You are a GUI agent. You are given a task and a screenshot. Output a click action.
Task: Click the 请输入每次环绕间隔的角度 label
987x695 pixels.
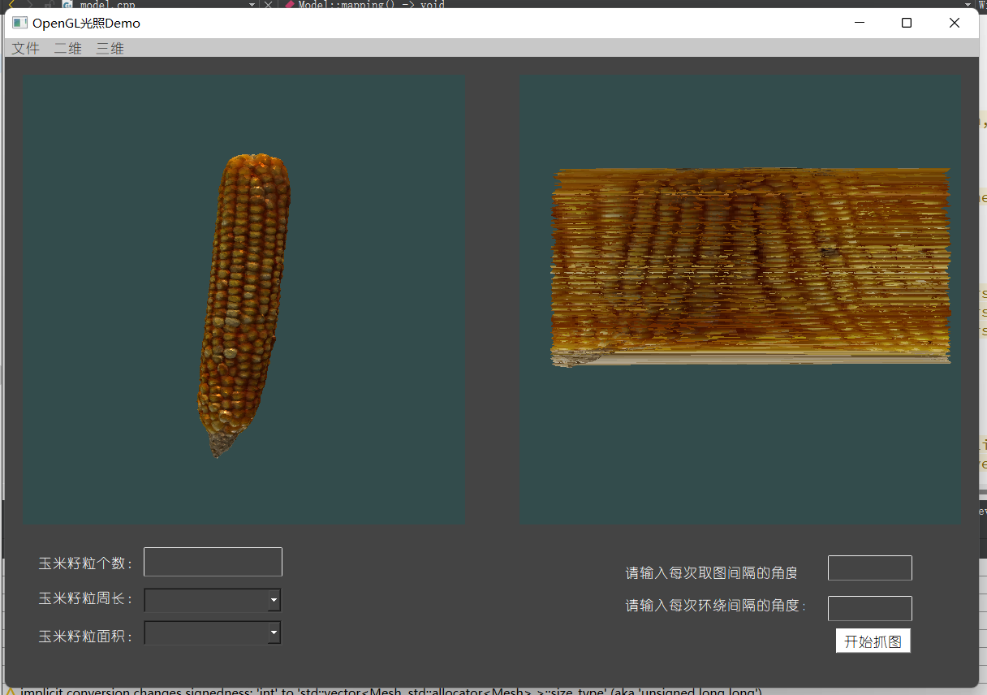coord(716,606)
